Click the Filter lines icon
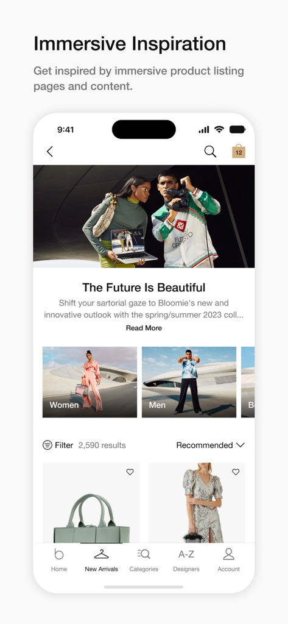Screen dimensions: 288x624 point(47,445)
